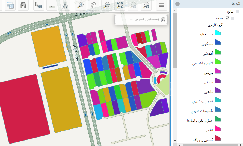This screenshot has width=243, height=146.
Task: Uncheck the قطعه layer checkbox
Action: click(227, 18)
